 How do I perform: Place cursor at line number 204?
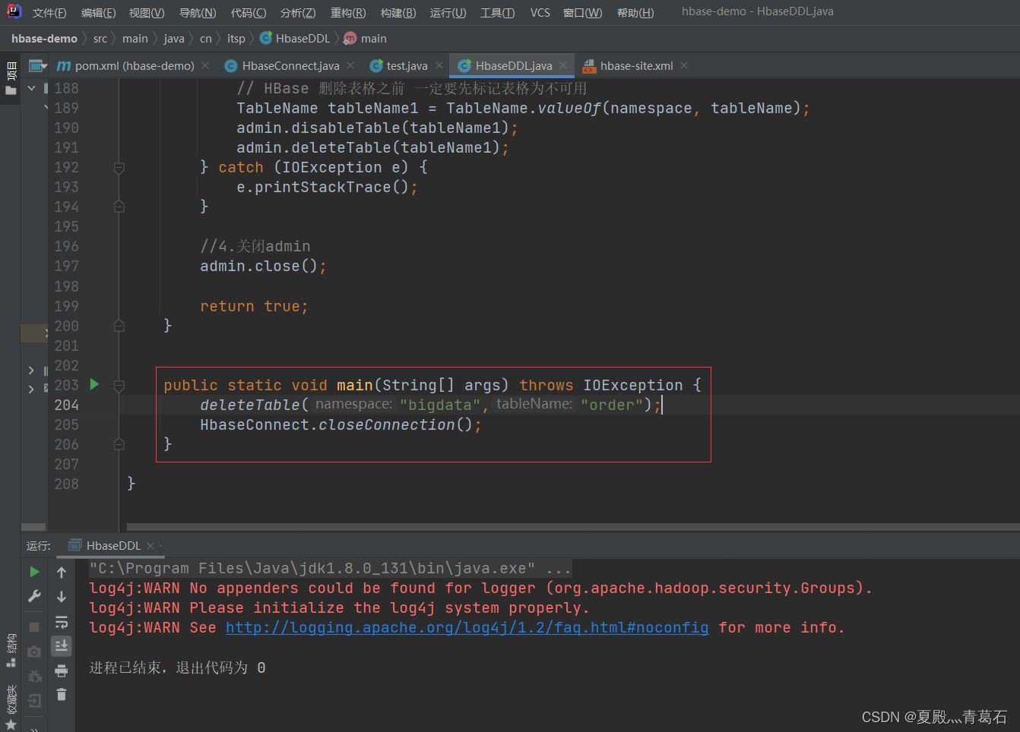pyautogui.click(x=66, y=405)
